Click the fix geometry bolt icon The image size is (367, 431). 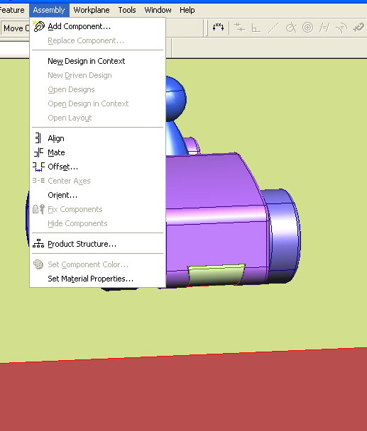(358, 28)
